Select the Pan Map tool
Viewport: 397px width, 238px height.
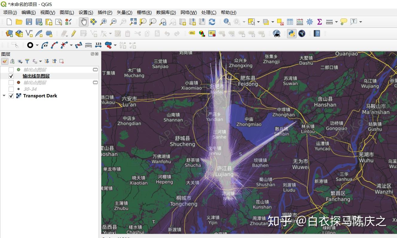click(83, 22)
